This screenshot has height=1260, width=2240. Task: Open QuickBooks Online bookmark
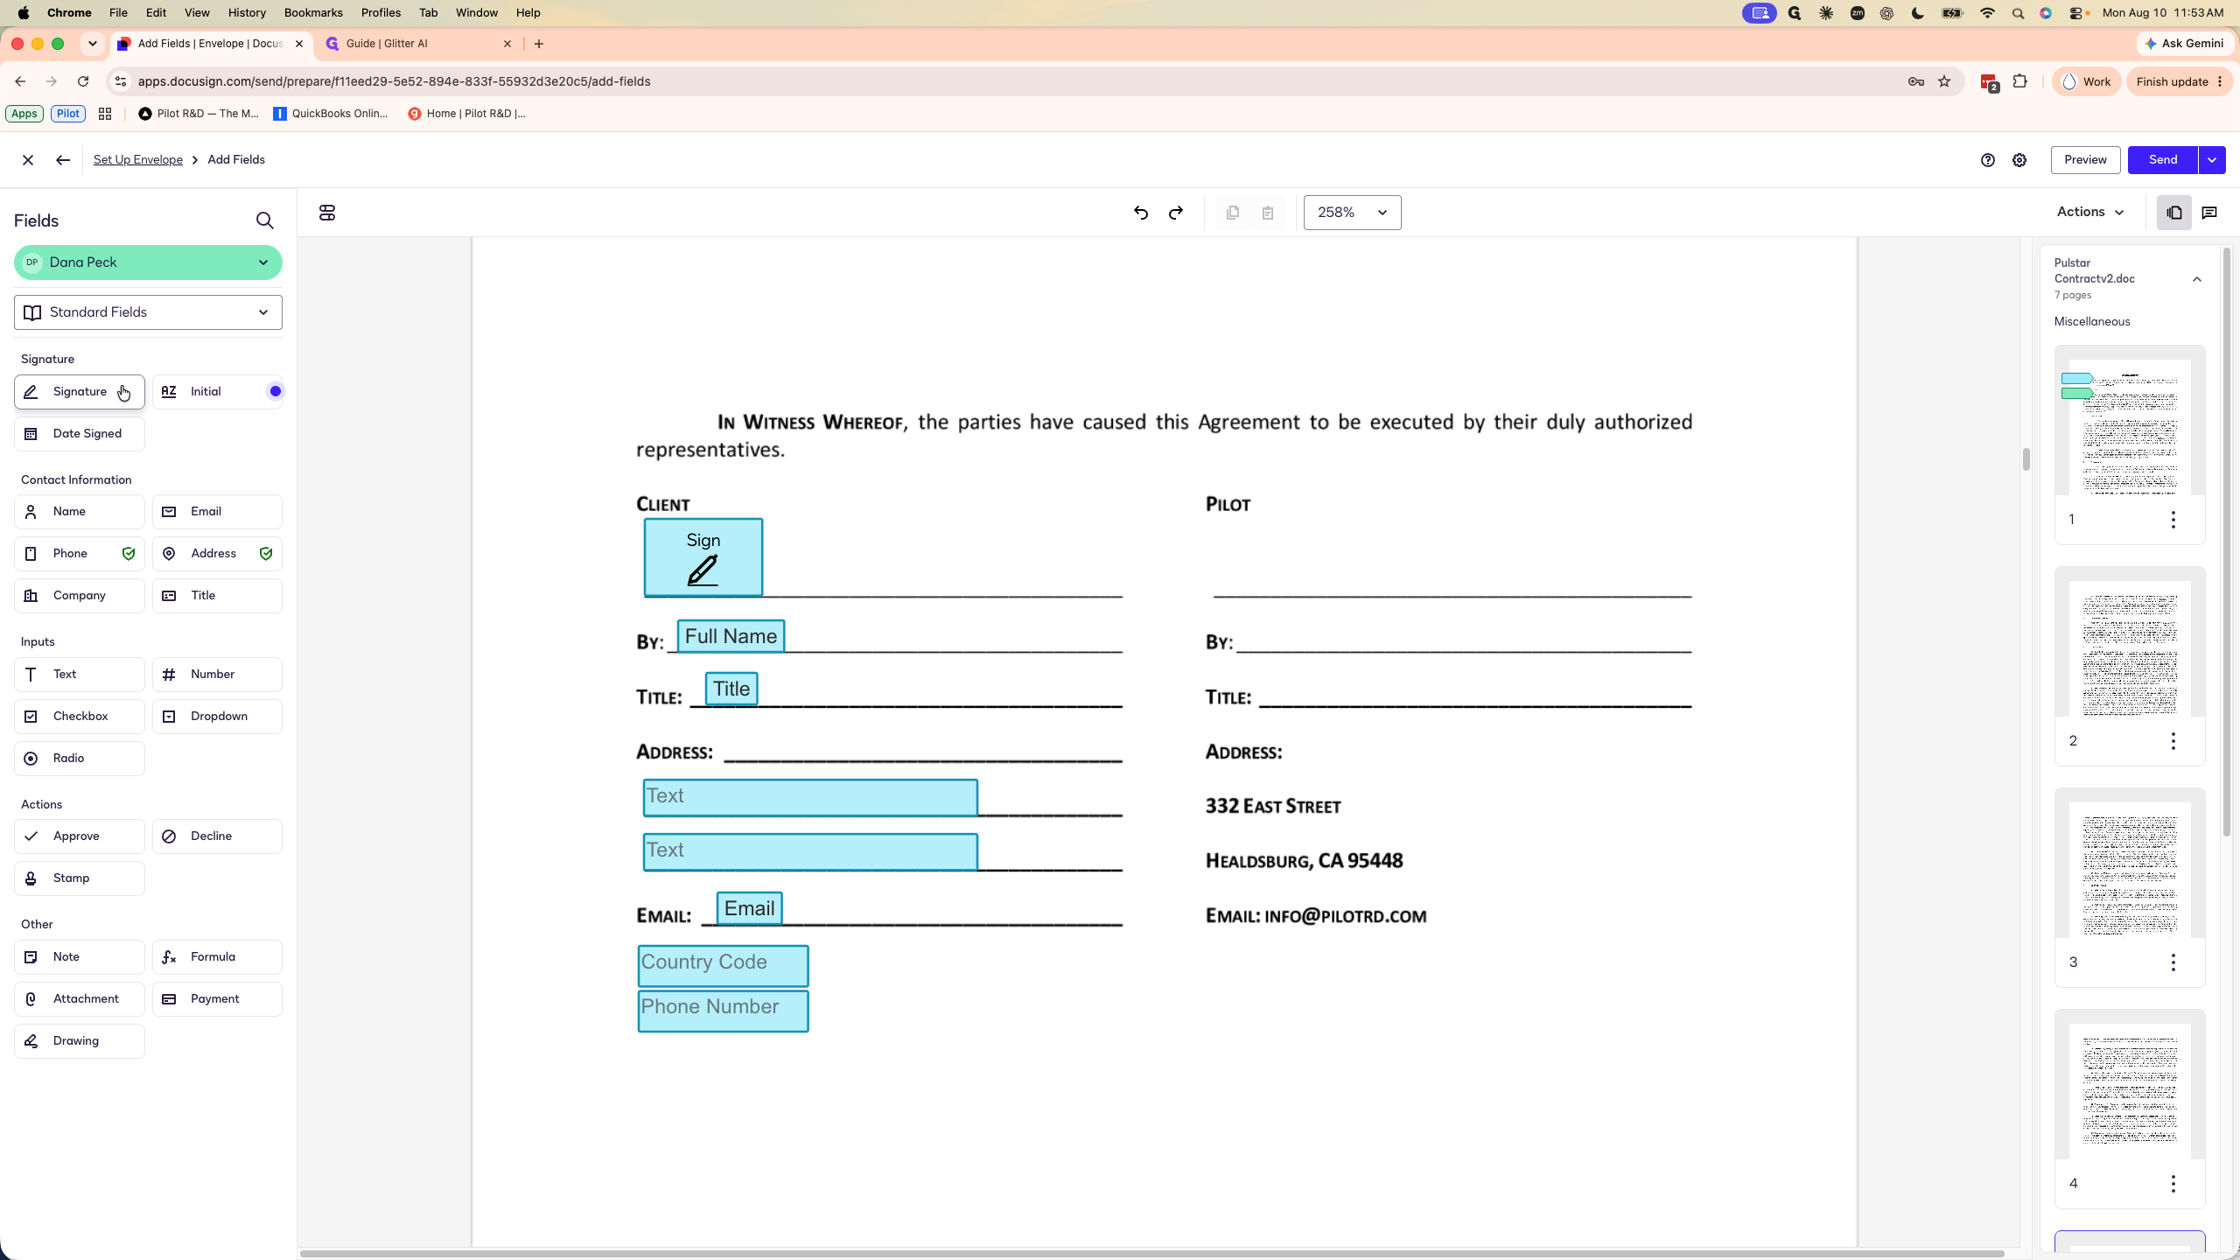click(331, 113)
